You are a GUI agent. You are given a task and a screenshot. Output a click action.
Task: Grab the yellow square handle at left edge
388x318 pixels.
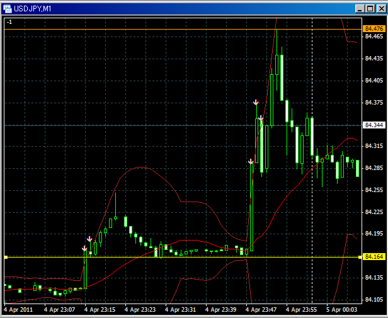5,257
